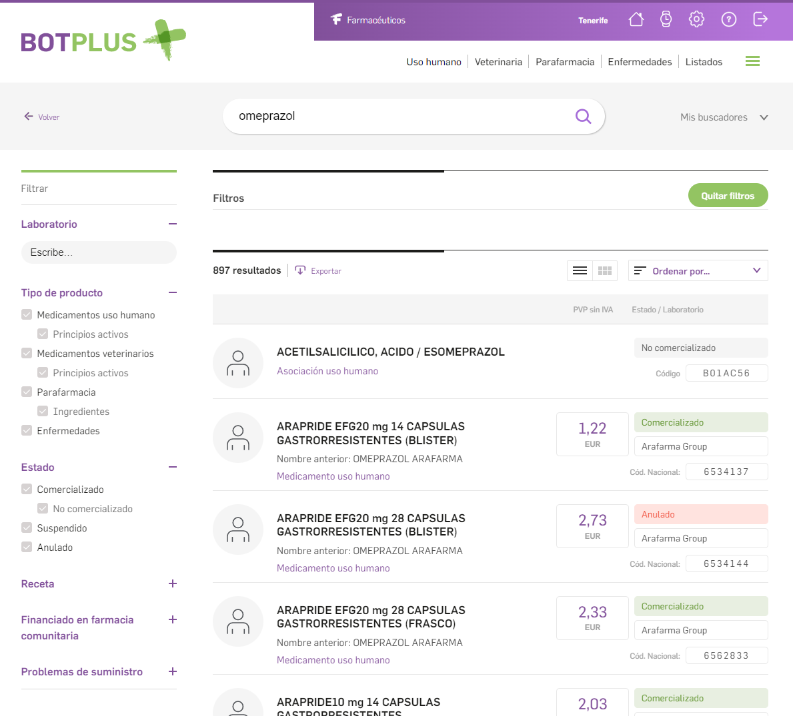Click the Laboratorio Escribe input field

(x=99, y=252)
